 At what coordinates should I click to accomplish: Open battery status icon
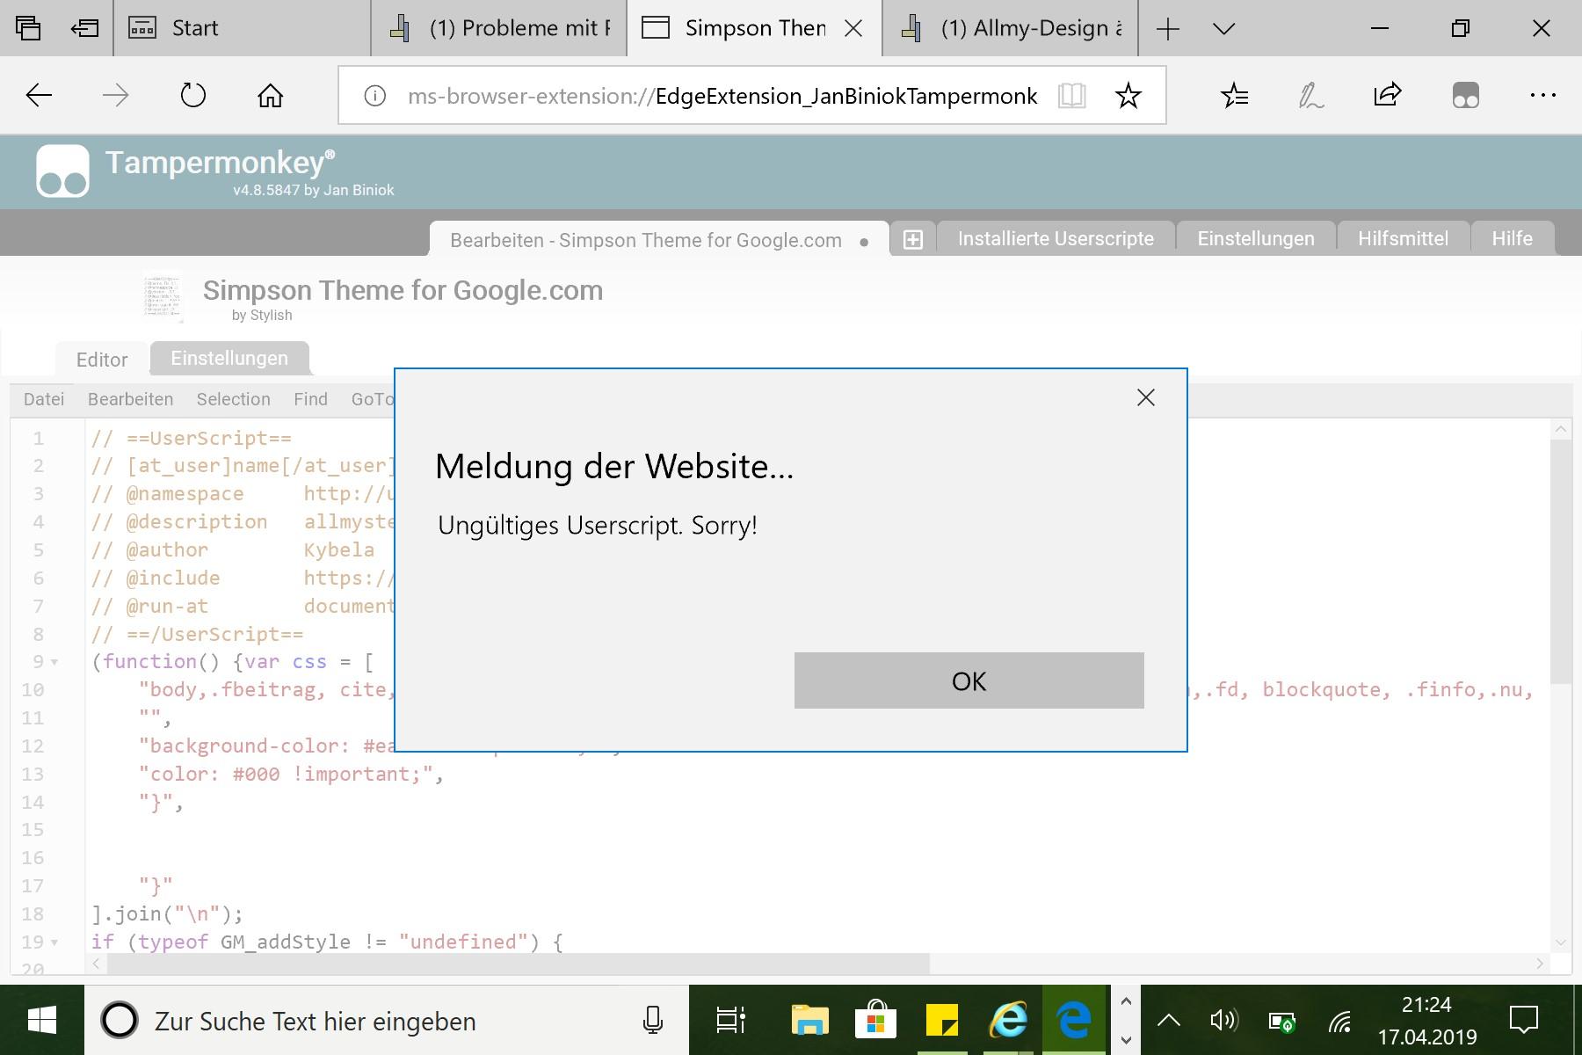click(x=1281, y=1021)
